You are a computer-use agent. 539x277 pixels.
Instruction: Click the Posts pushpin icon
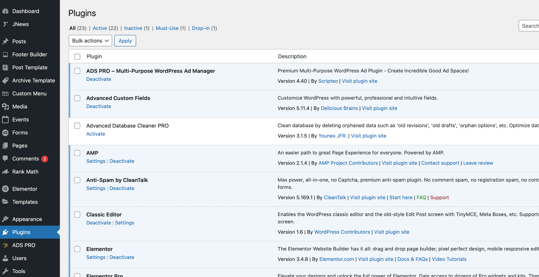pos(5,41)
